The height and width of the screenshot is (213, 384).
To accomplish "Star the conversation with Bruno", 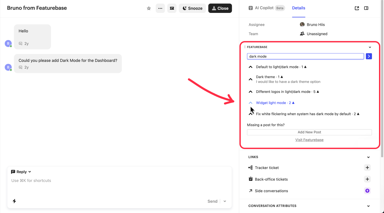I will tap(149, 8).
